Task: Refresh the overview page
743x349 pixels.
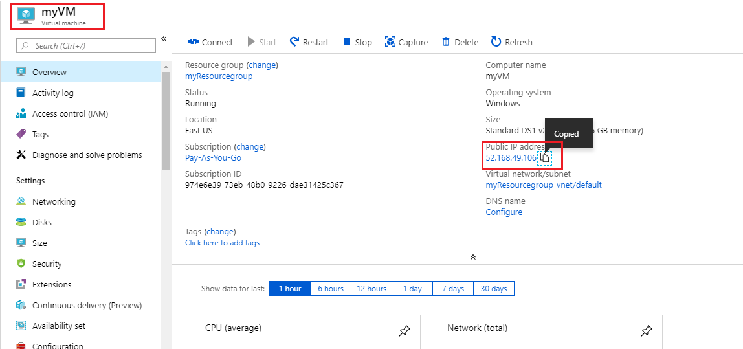Action: [512, 42]
